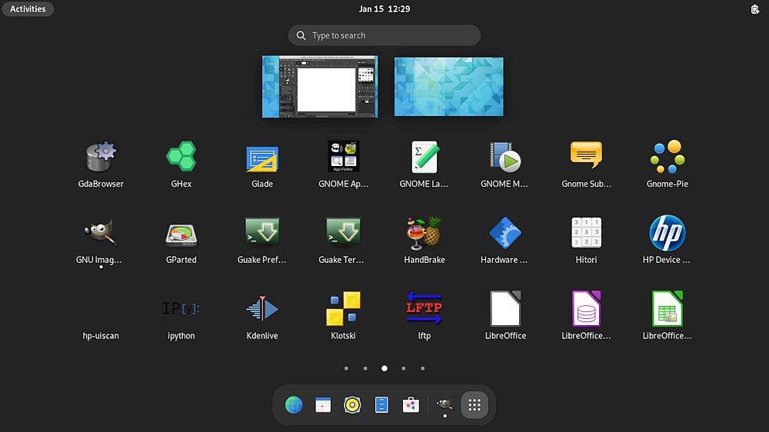
Task: Open HP Device Manager
Action: point(667,241)
